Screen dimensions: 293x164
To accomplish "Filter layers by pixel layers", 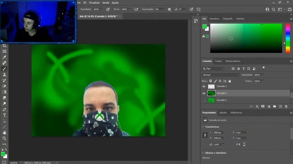I will [233, 69].
